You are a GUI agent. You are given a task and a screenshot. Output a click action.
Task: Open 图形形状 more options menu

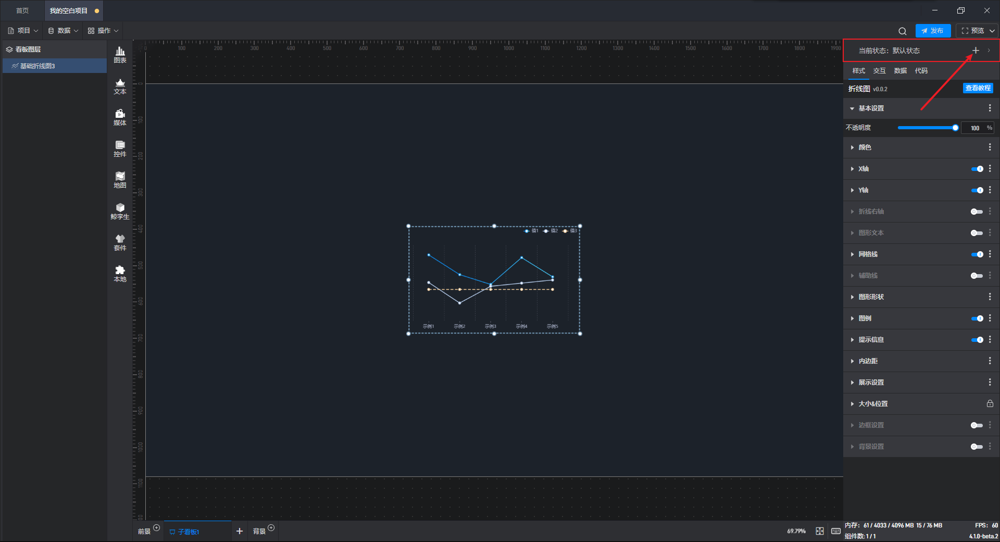[990, 297]
